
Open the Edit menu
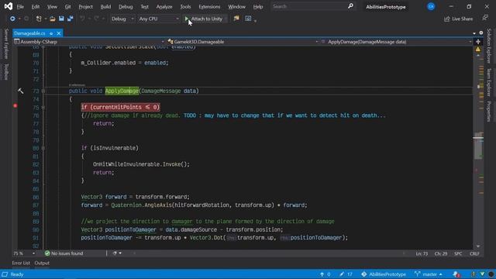[x=36, y=7]
